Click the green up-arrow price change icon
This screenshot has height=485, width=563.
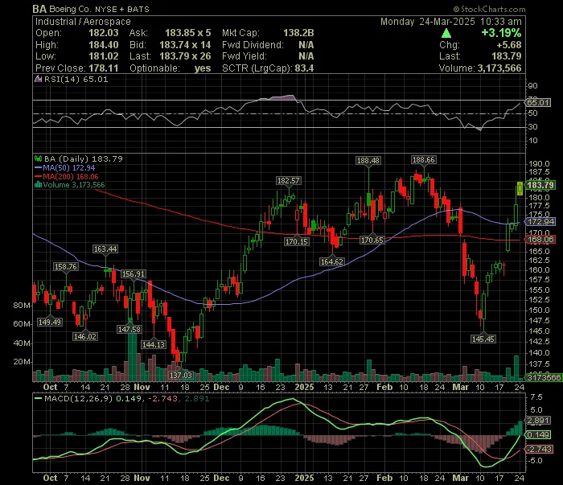tap(446, 34)
